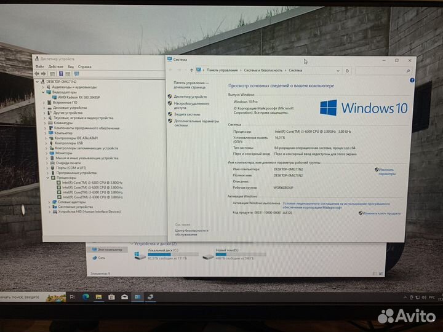Click Изменить параметры link
The image size is (443, 332).
click(386, 172)
